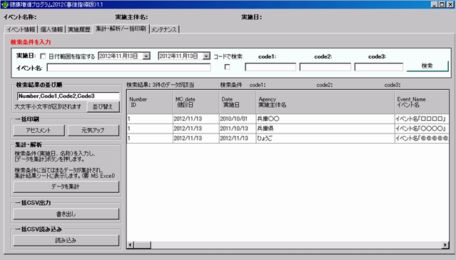Click the Number ID column header
The width and height of the screenshot is (456, 260).
pos(150,102)
